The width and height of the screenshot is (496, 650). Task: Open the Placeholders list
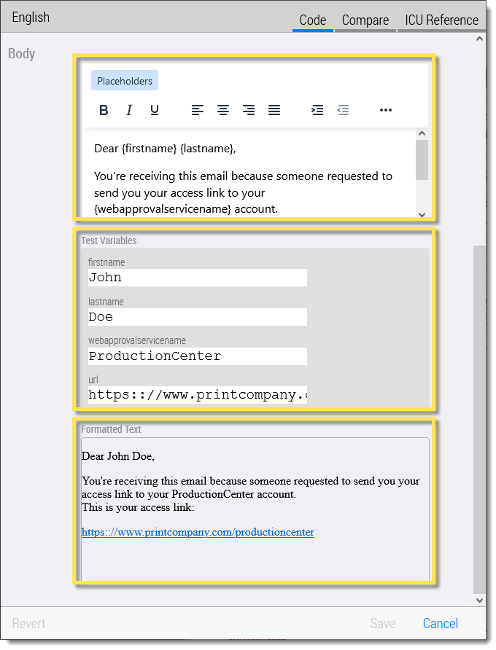pyautogui.click(x=125, y=81)
